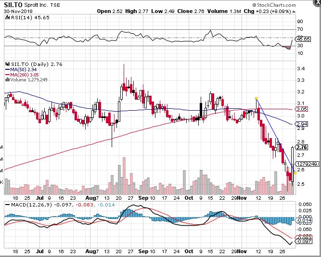The image size is (321, 257).
Task: Select the yellow trendline start marker near 3.15
Action: tap(256, 99)
